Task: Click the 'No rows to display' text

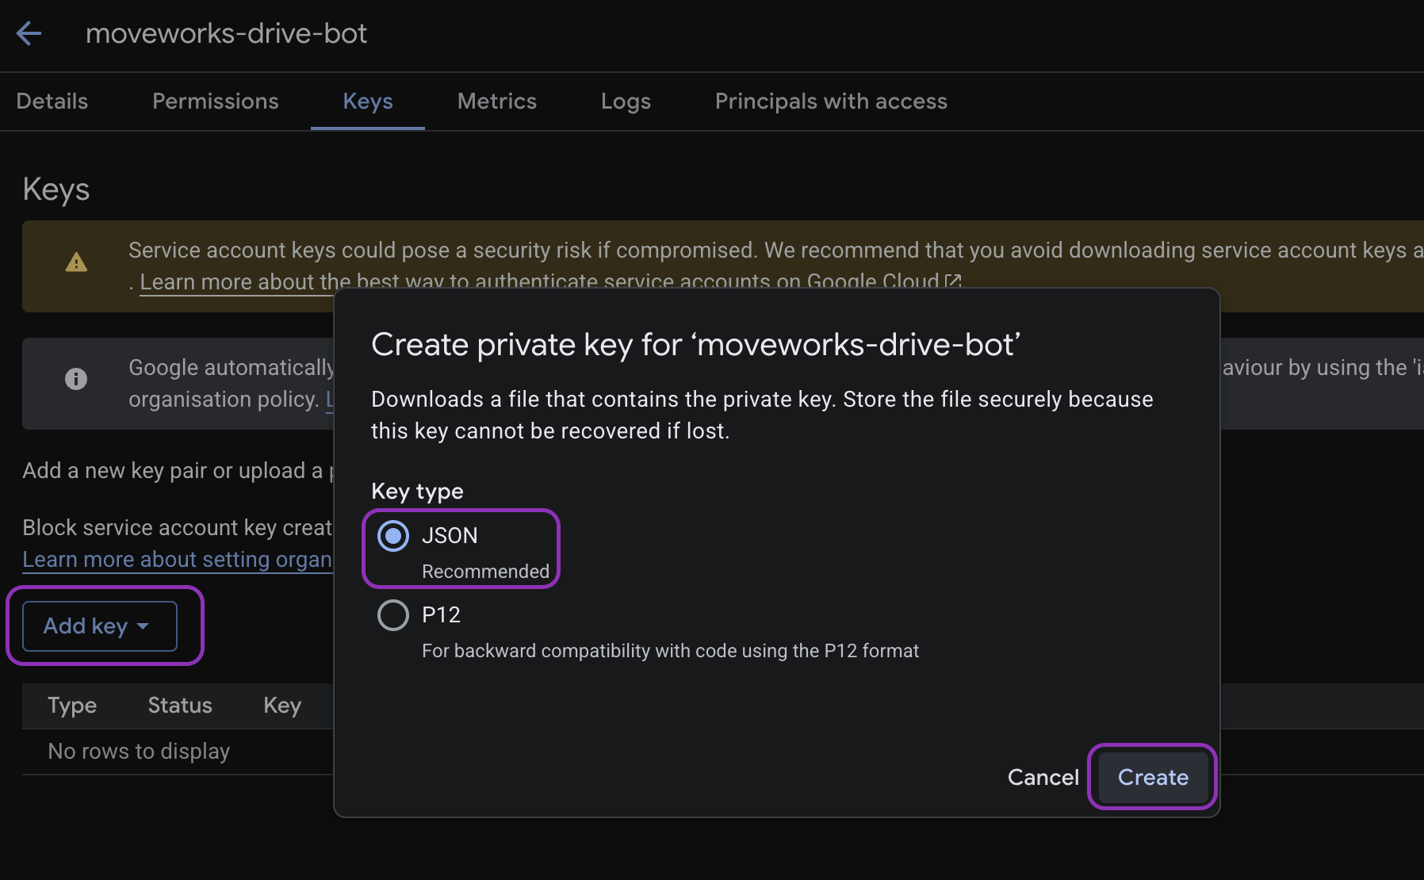Action: 139,752
